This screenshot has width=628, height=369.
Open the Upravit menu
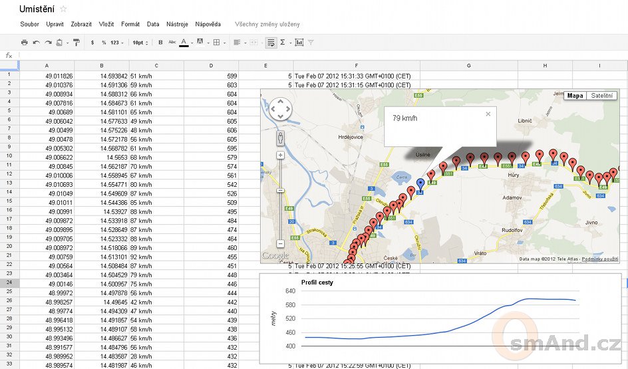[55, 24]
